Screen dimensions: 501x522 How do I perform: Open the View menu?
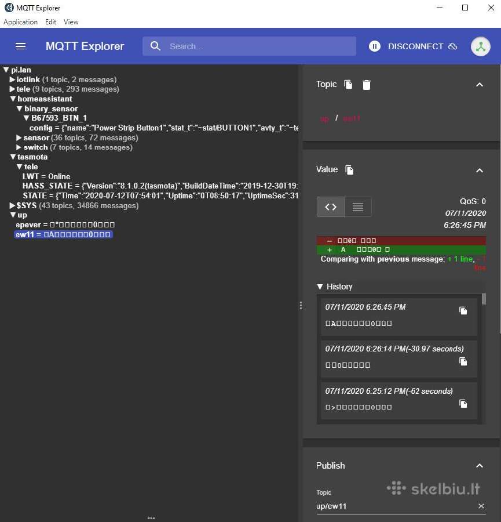pyautogui.click(x=71, y=22)
